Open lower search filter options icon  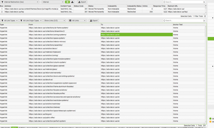(x=204, y=21)
